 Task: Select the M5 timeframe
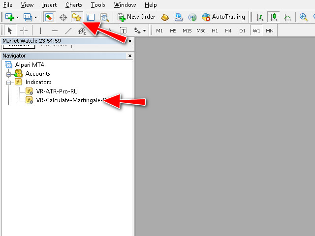tap(173, 30)
